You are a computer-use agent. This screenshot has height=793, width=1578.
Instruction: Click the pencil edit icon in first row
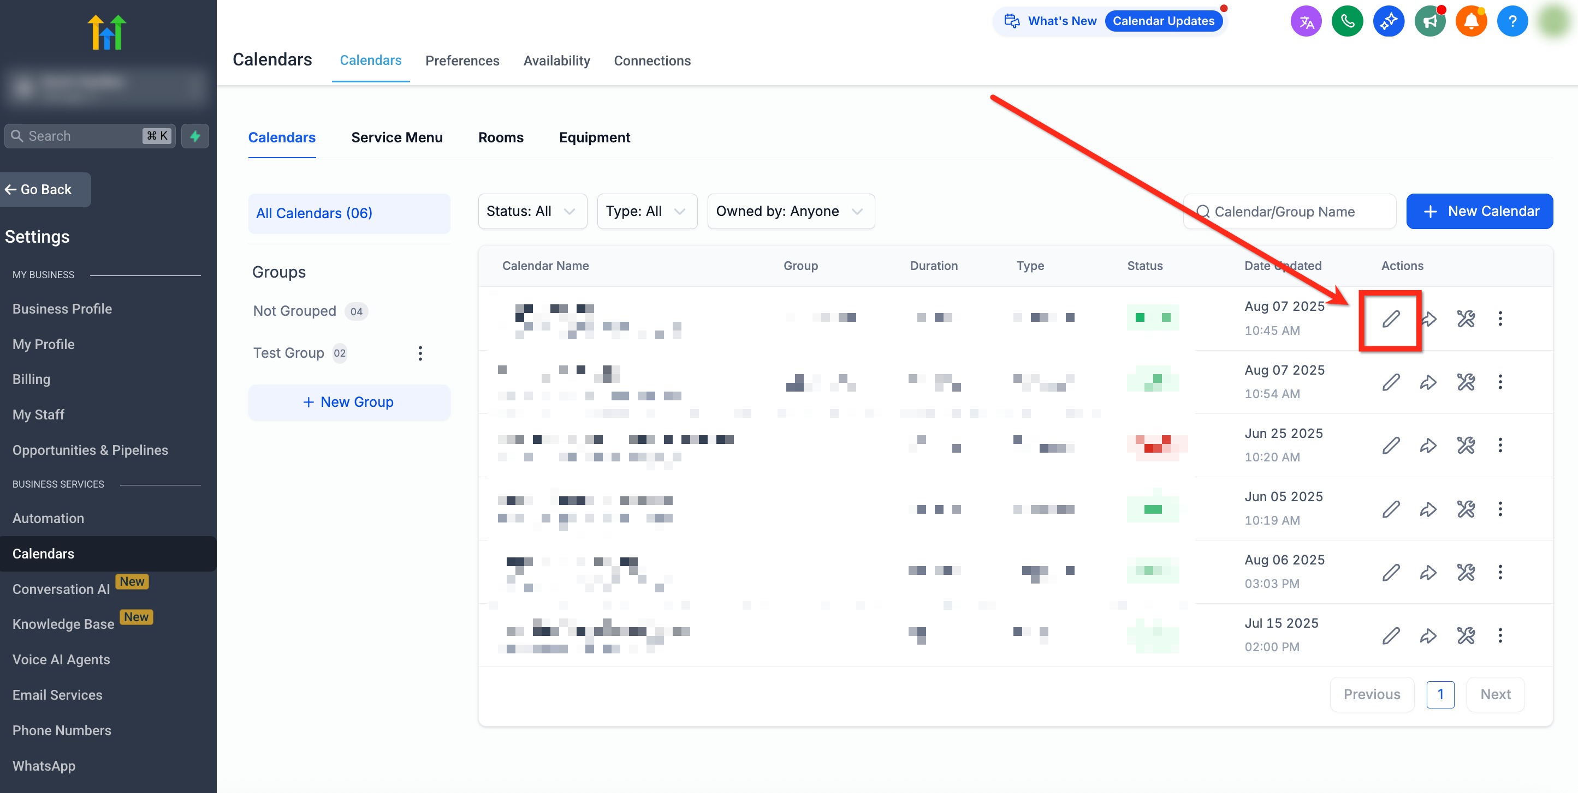pos(1391,319)
